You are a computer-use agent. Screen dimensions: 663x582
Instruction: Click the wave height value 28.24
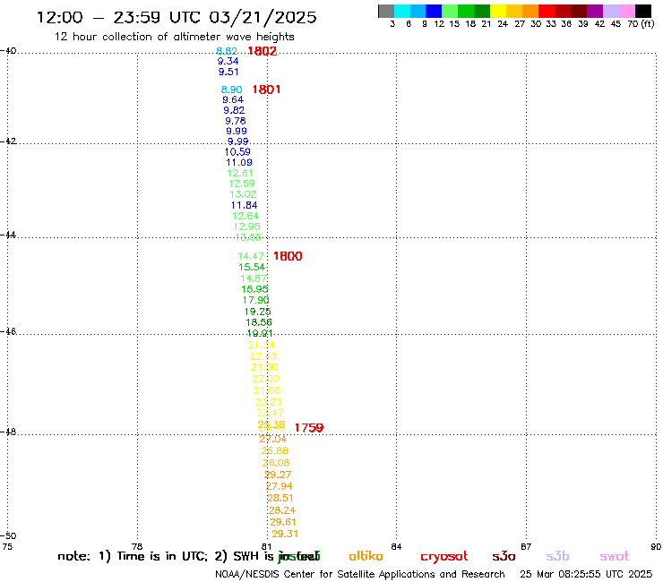tap(282, 510)
